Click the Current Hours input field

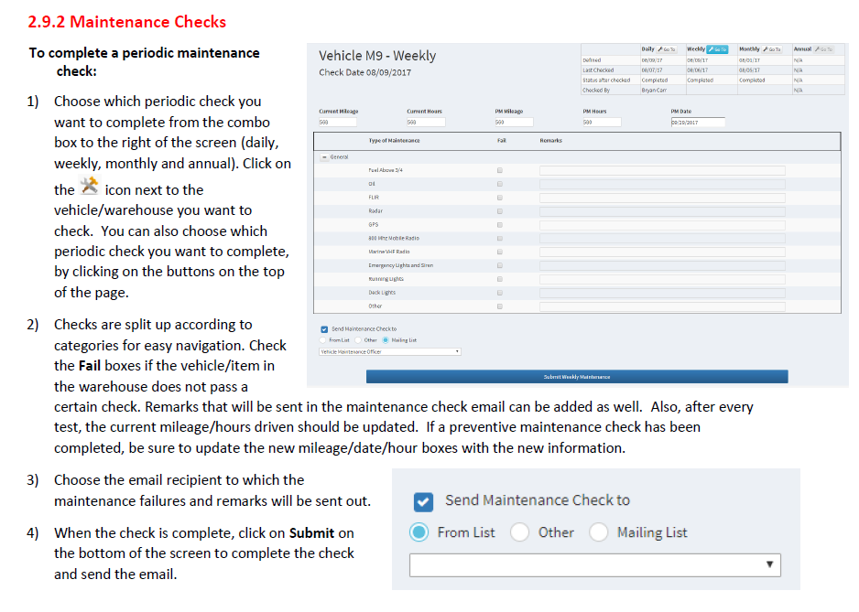point(426,123)
